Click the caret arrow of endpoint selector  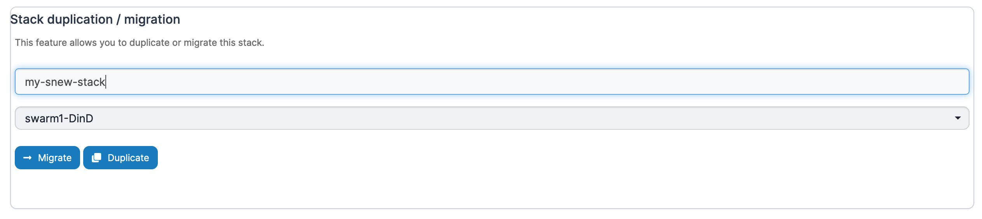958,118
